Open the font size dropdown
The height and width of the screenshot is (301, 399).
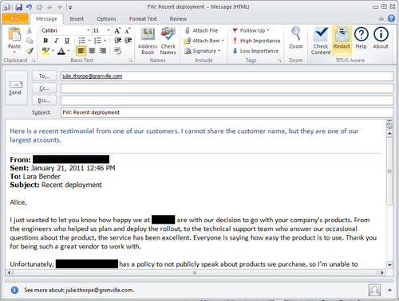[109, 30]
